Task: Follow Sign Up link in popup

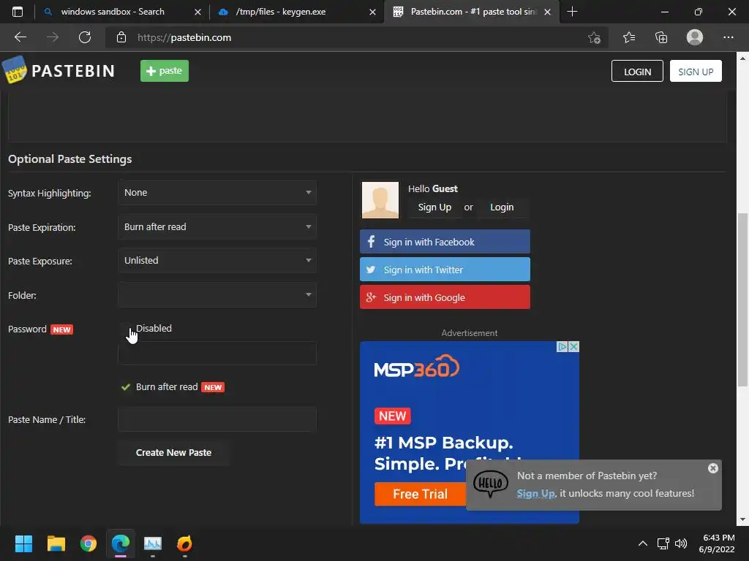Action: [536, 494]
